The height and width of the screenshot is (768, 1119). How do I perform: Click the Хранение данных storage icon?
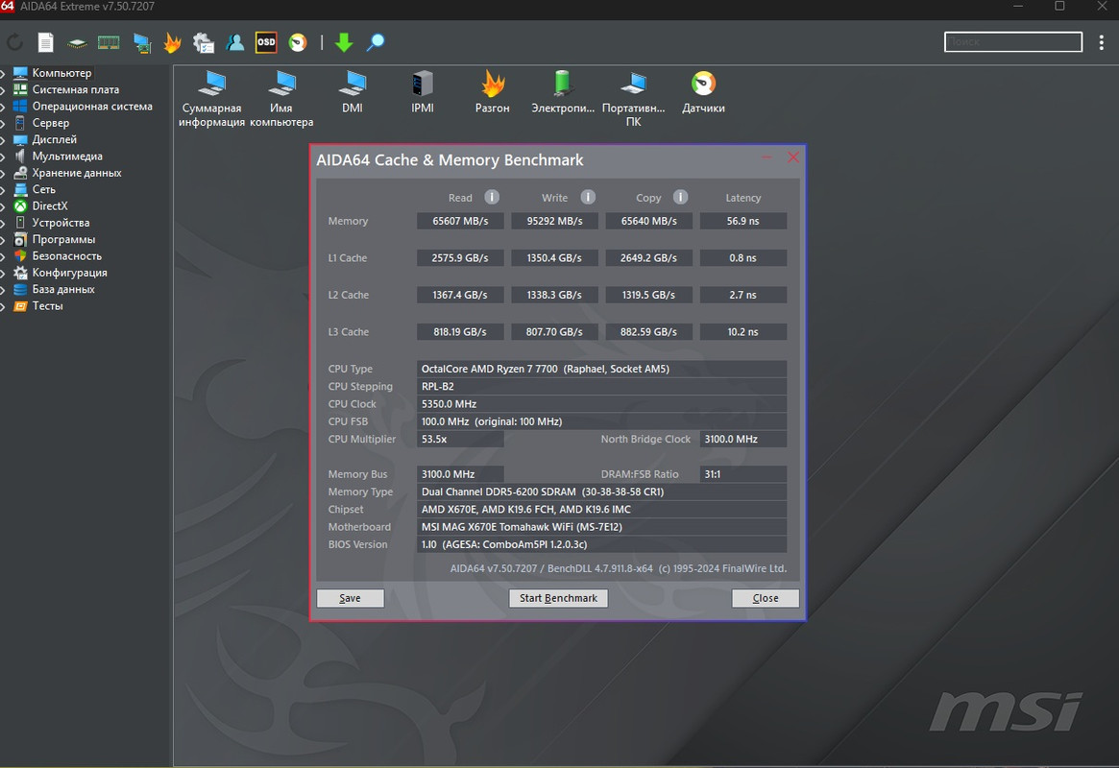(20, 173)
